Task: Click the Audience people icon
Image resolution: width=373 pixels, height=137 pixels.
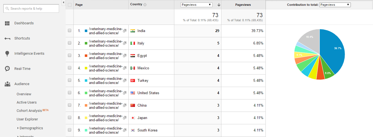Action: pyautogui.click(x=7, y=84)
